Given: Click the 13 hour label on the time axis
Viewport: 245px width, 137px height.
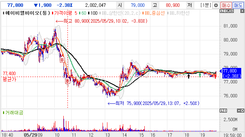Looking at the screenshot, I should coord(107,135).
